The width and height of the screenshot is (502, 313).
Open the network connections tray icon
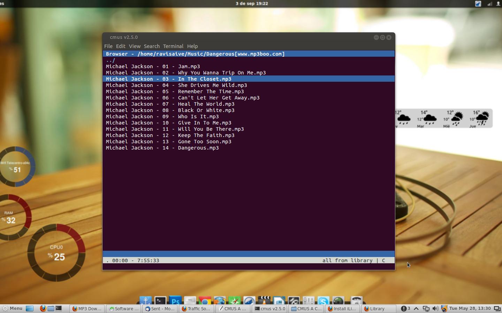[426, 308]
